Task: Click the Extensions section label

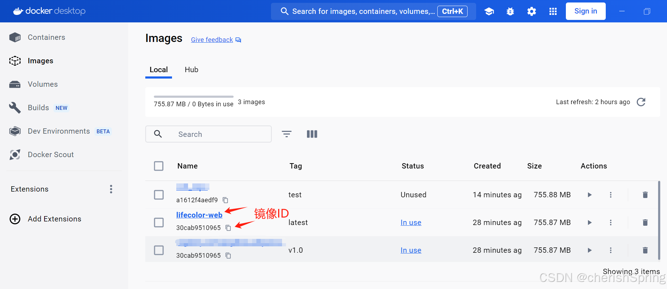Action: (x=30, y=189)
